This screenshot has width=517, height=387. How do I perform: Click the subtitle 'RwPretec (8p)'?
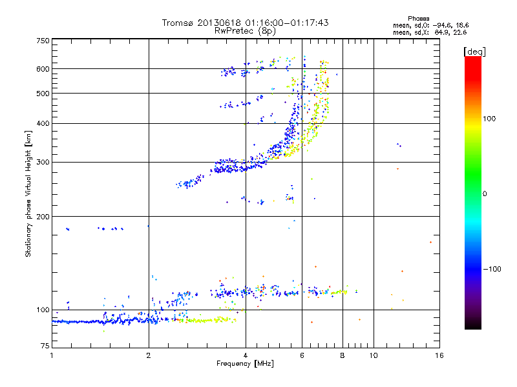pyautogui.click(x=245, y=31)
